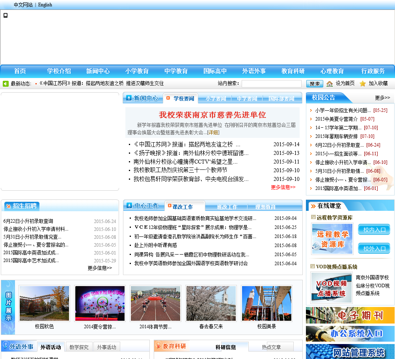Click the house icon for 设为首页
This screenshot has height=359, width=395.
(x=330, y=84)
